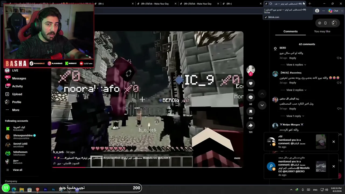345x194 pixels.
Task: Open Microsoft Edge from the taskbar
Action: pos(14,190)
